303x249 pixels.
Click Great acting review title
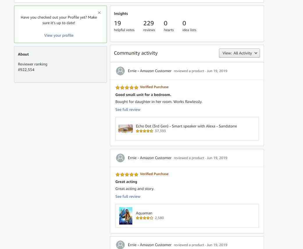click(x=126, y=182)
